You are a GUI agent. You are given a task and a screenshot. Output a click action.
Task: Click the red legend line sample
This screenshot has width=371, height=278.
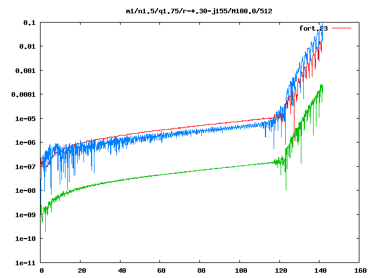point(341,28)
